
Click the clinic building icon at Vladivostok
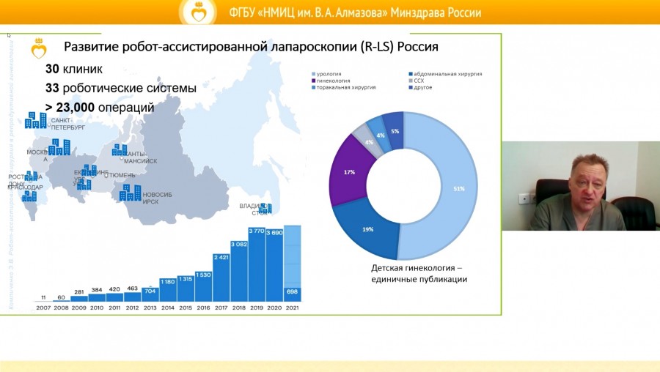coord(265,208)
